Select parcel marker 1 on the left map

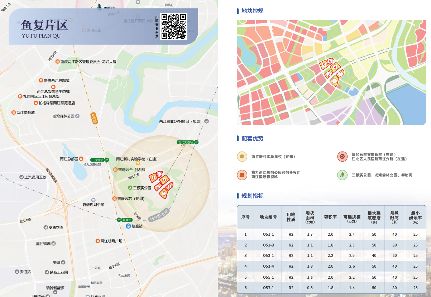(164, 193)
